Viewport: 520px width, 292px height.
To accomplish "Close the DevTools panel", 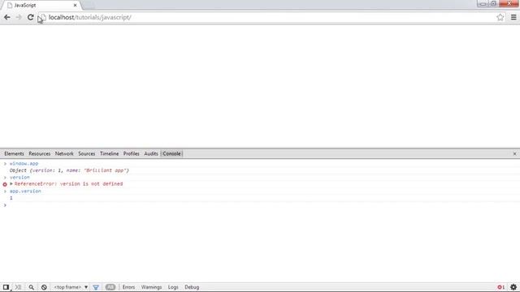I will 514,153.
